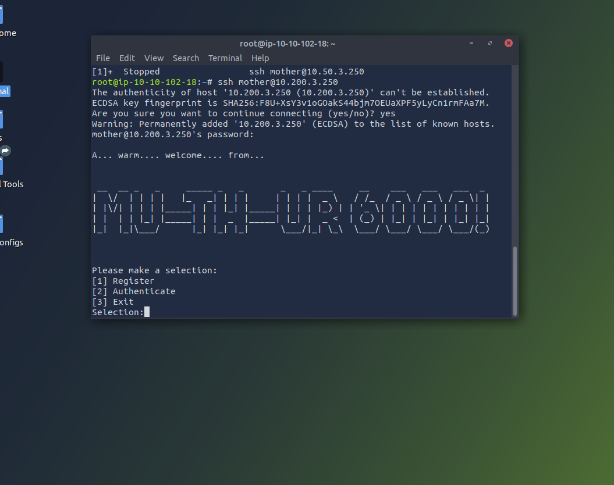This screenshot has height=485, width=614.
Task: Click the terminal's vertical scrollbar thumb
Action: pos(515,280)
